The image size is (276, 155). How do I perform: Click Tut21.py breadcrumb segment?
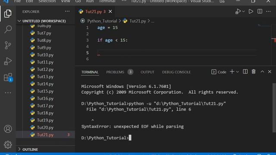138,21
